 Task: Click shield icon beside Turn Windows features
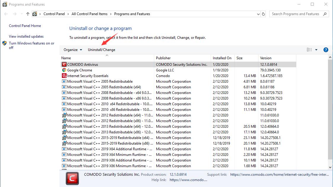(4, 43)
